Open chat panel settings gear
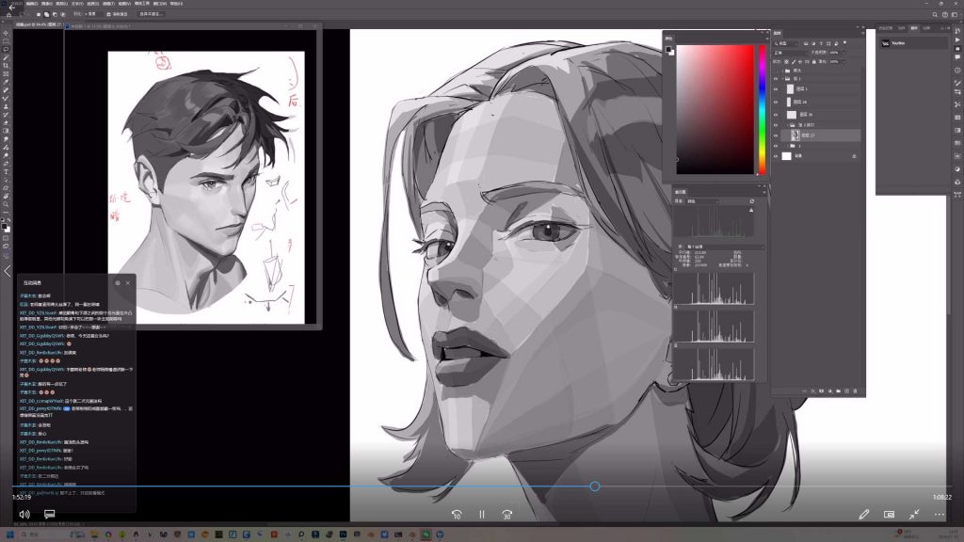This screenshot has height=542, width=964. click(x=118, y=282)
